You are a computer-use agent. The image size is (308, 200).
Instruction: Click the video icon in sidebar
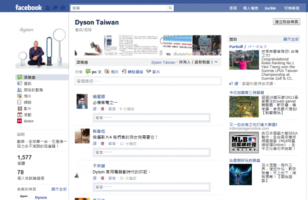click(20, 108)
